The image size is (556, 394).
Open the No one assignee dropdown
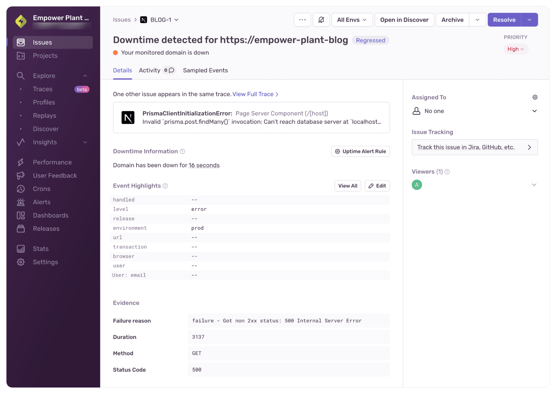pyautogui.click(x=475, y=111)
